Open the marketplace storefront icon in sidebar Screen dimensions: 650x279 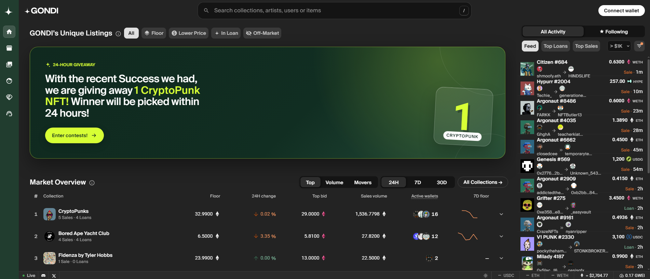(x=9, y=48)
